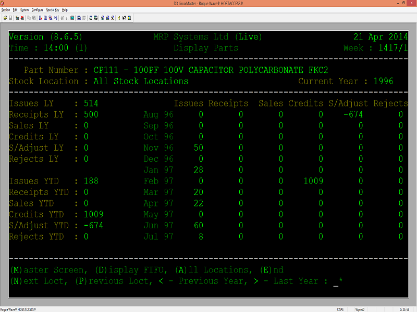Click the colourful printer setup icon
Image resolution: width=417 pixels, height=312 pixels.
click(x=107, y=18)
